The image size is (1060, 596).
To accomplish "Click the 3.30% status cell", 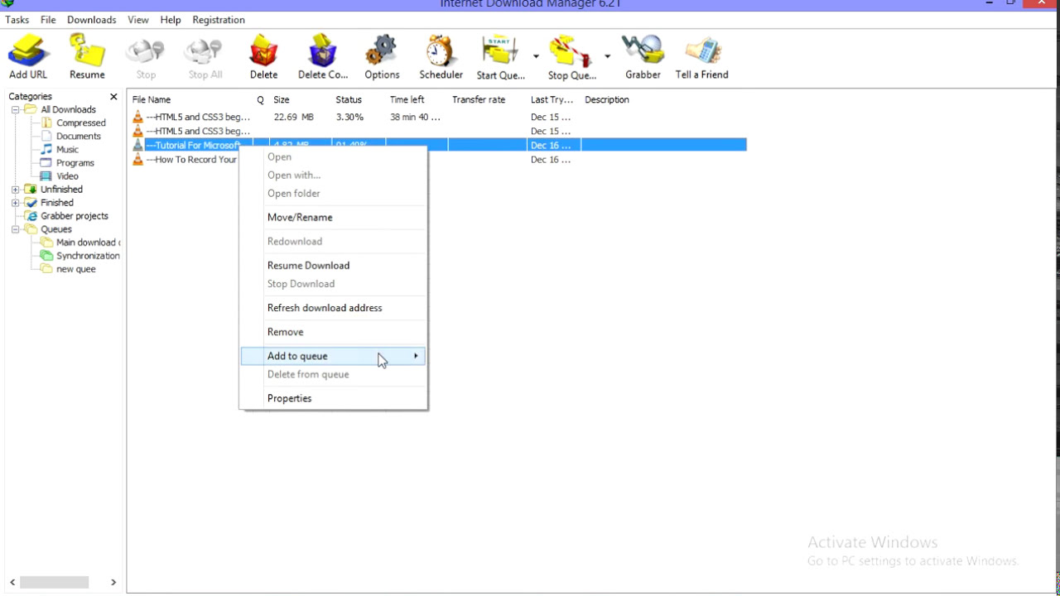I will coord(349,118).
